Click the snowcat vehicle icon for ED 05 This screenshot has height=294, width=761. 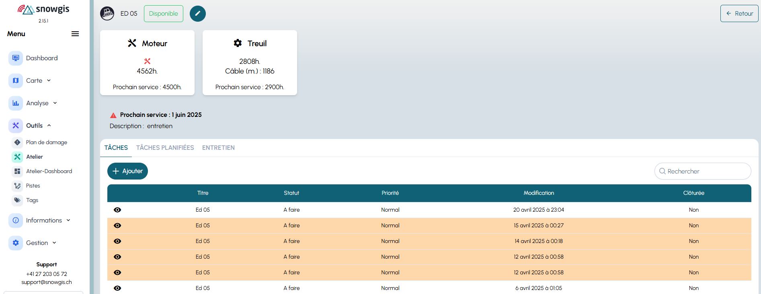point(107,14)
